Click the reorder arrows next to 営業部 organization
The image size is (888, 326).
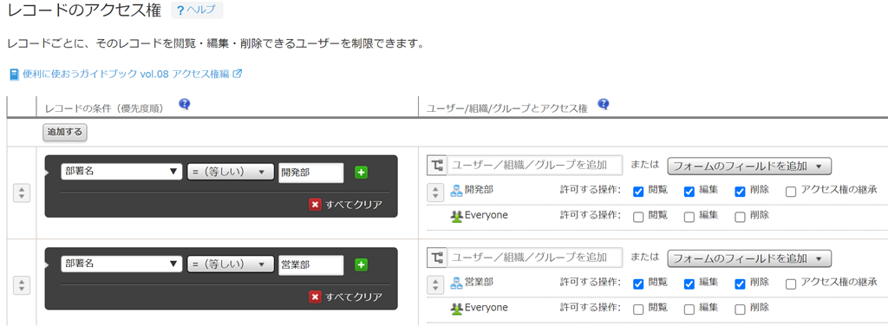coord(434,284)
